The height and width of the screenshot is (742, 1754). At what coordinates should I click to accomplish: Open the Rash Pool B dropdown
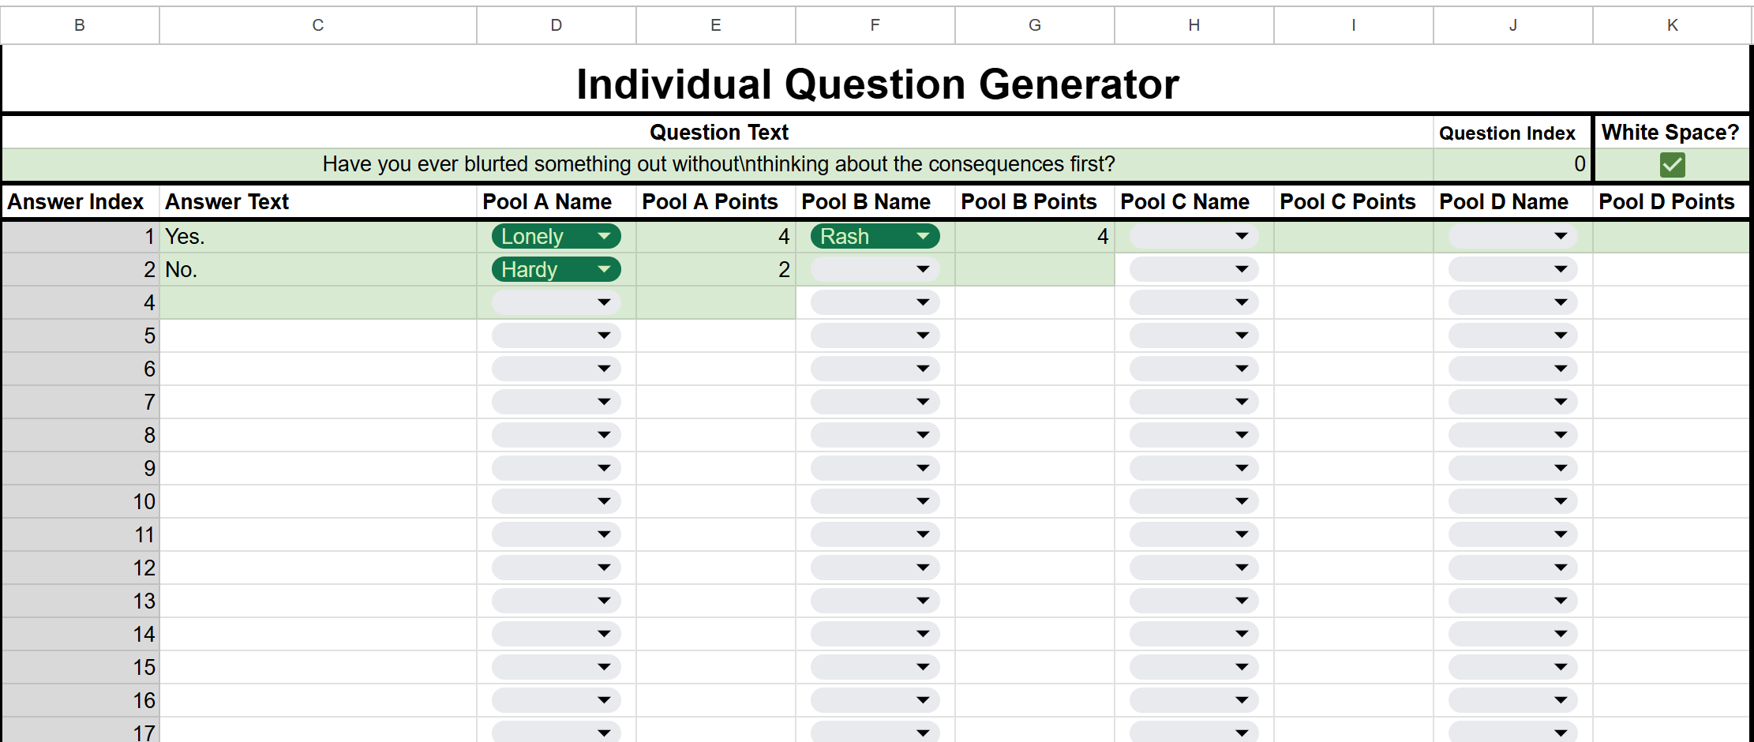click(923, 236)
